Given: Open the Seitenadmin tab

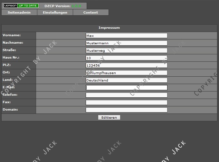Looking at the screenshot, I should (19, 12).
